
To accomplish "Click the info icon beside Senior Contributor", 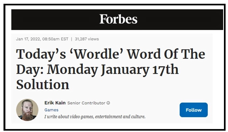I will pos(108,103).
